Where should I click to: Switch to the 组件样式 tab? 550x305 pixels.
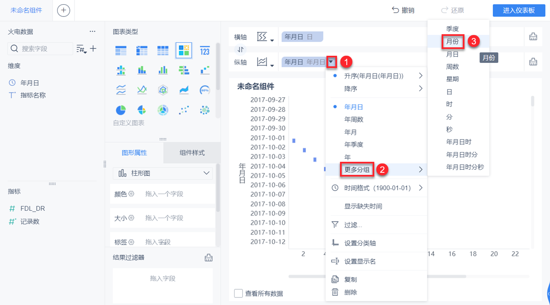point(192,153)
